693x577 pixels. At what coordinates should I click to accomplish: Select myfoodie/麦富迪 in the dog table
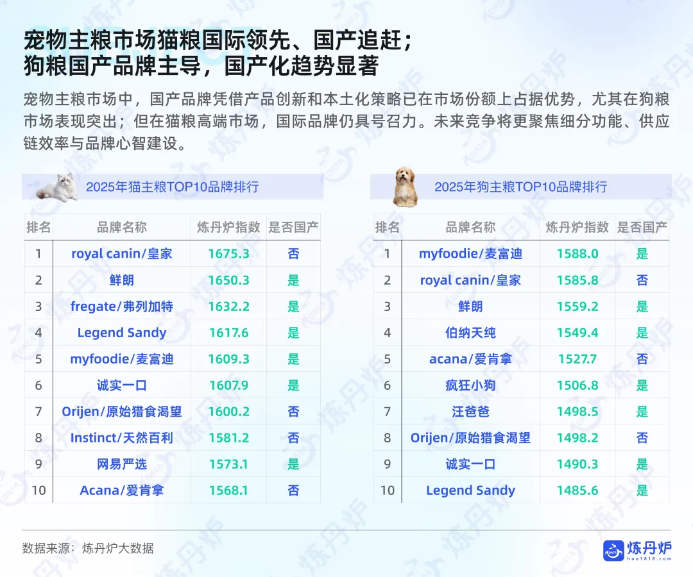tap(470, 254)
